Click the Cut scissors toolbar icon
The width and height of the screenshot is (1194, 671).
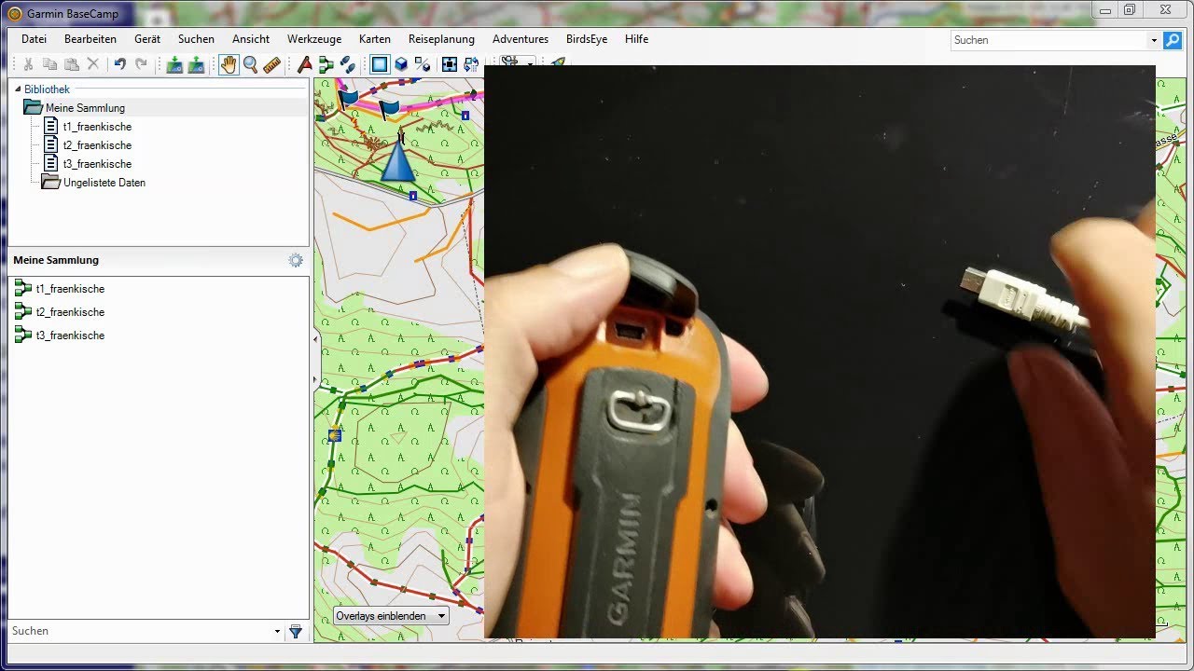(28, 64)
